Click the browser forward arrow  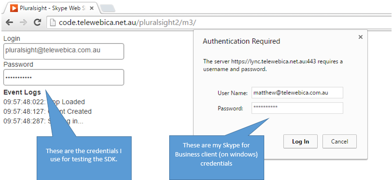tap(23, 23)
